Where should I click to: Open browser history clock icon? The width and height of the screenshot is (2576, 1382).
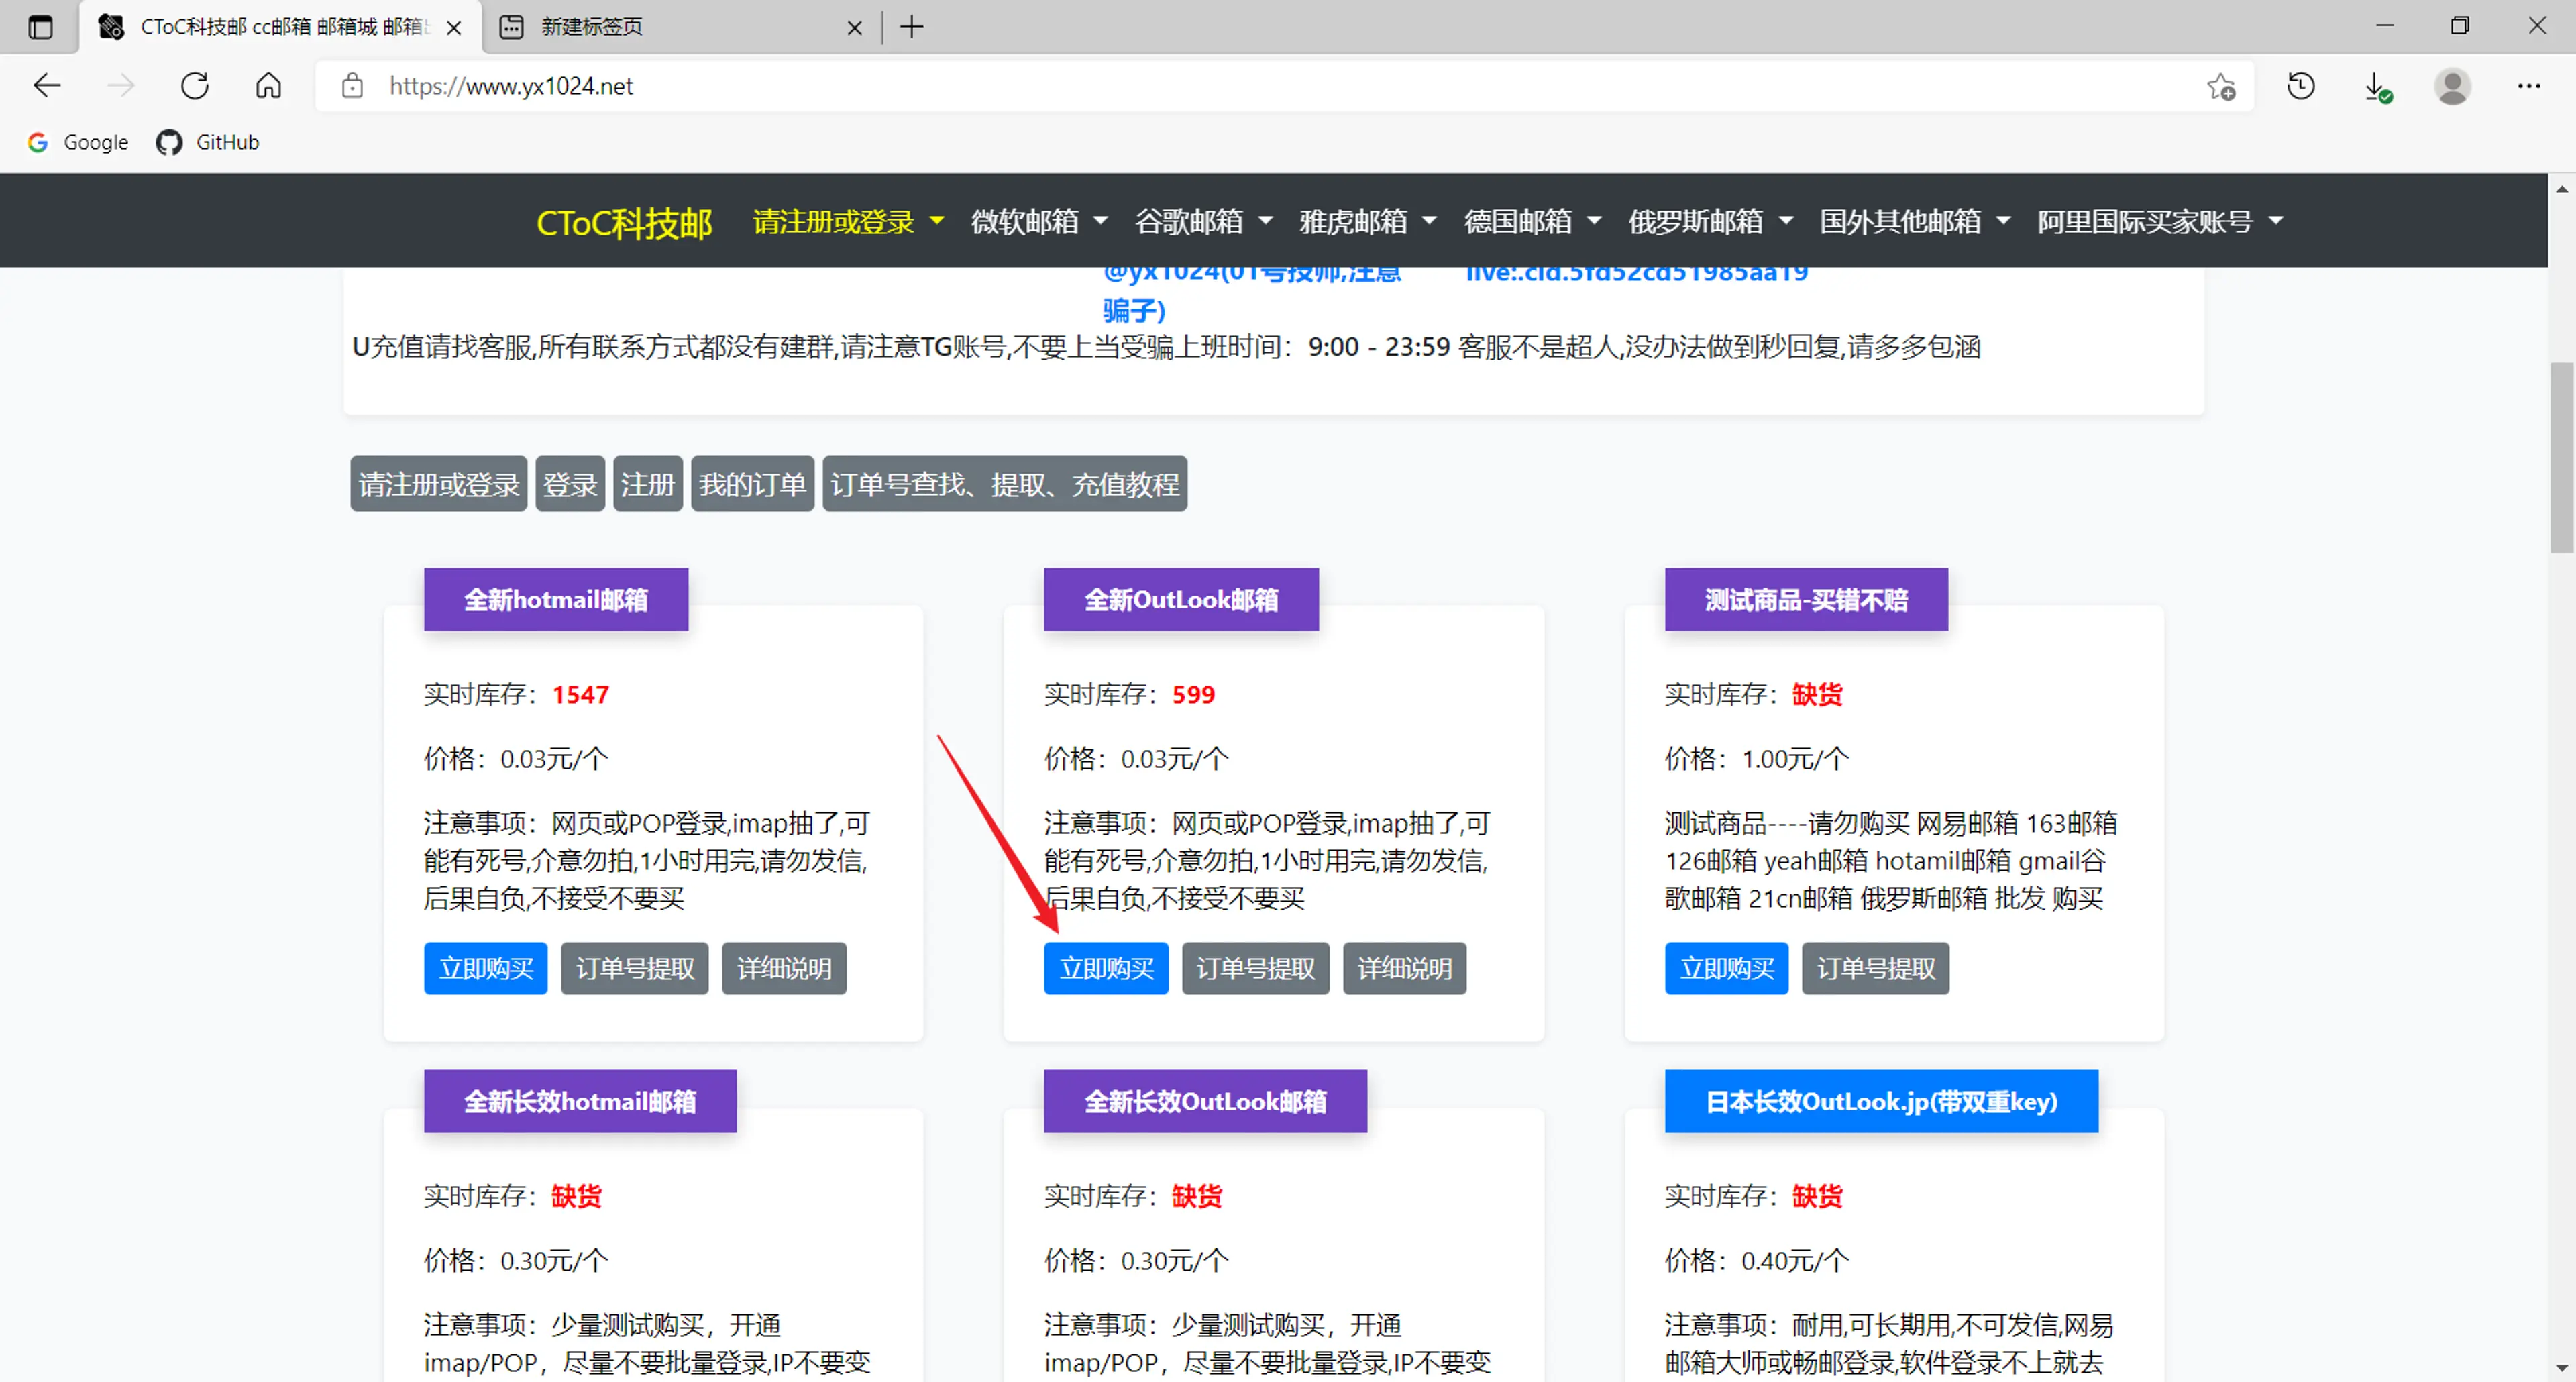(x=2300, y=86)
